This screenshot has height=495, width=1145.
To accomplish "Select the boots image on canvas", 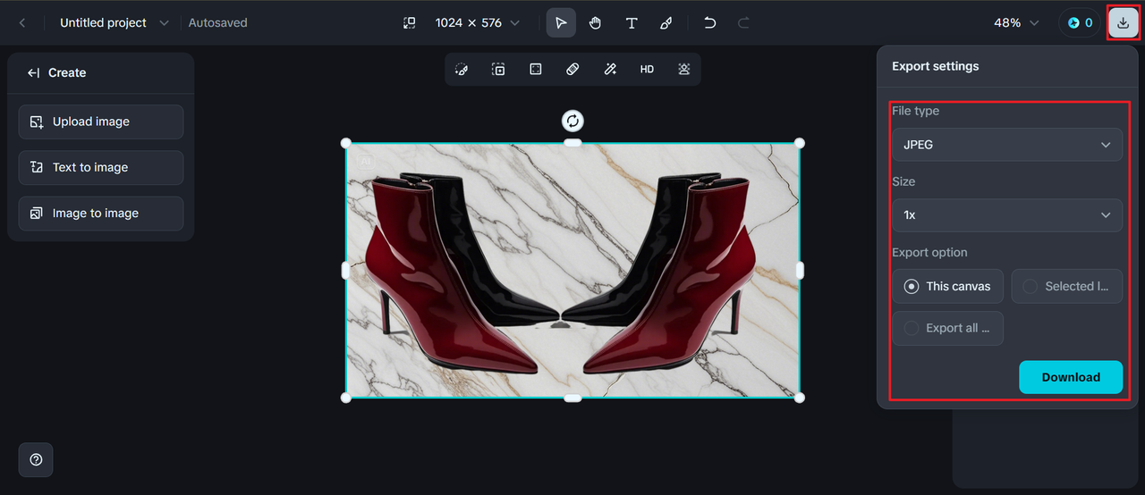I will tap(572, 270).
